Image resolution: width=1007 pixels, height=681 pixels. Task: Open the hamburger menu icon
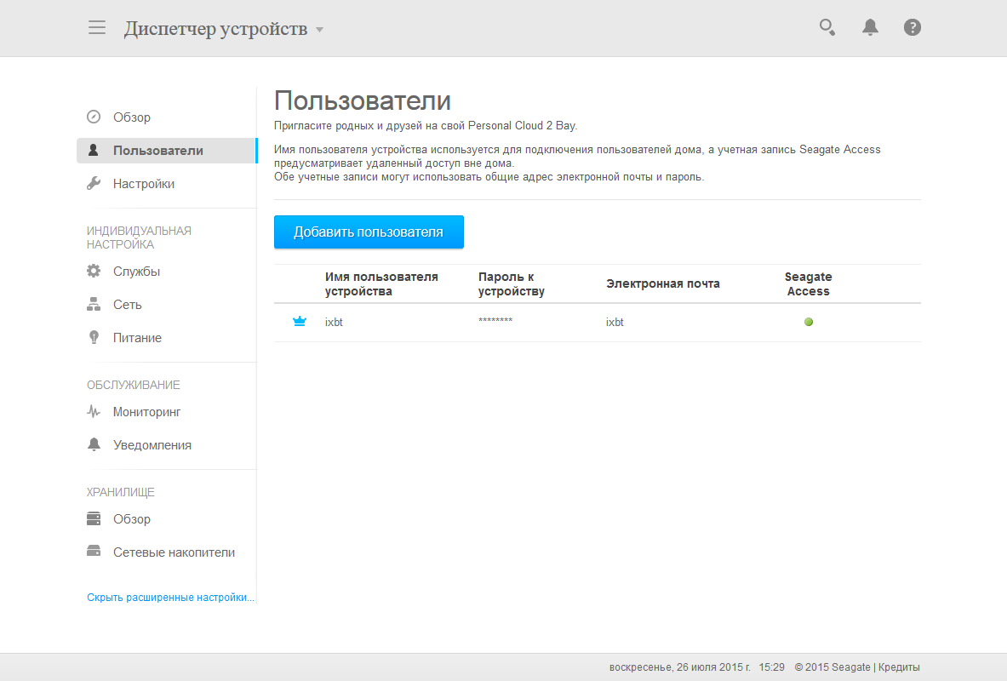[x=97, y=27]
